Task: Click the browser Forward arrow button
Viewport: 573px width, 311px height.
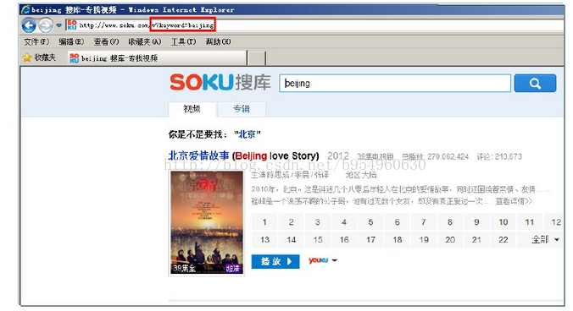Action: pos(46,25)
